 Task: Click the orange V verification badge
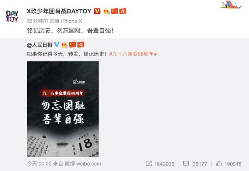(x=97, y=11)
